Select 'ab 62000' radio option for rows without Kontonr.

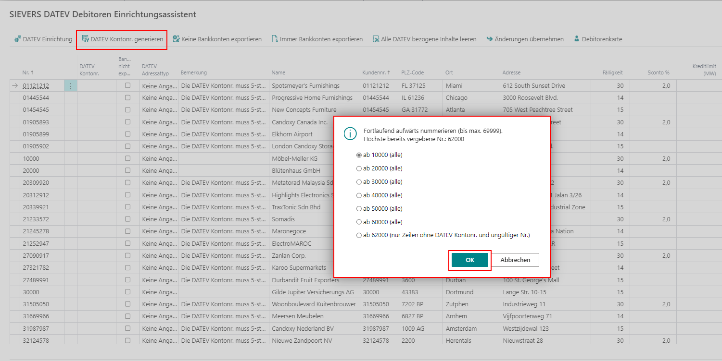coord(359,235)
